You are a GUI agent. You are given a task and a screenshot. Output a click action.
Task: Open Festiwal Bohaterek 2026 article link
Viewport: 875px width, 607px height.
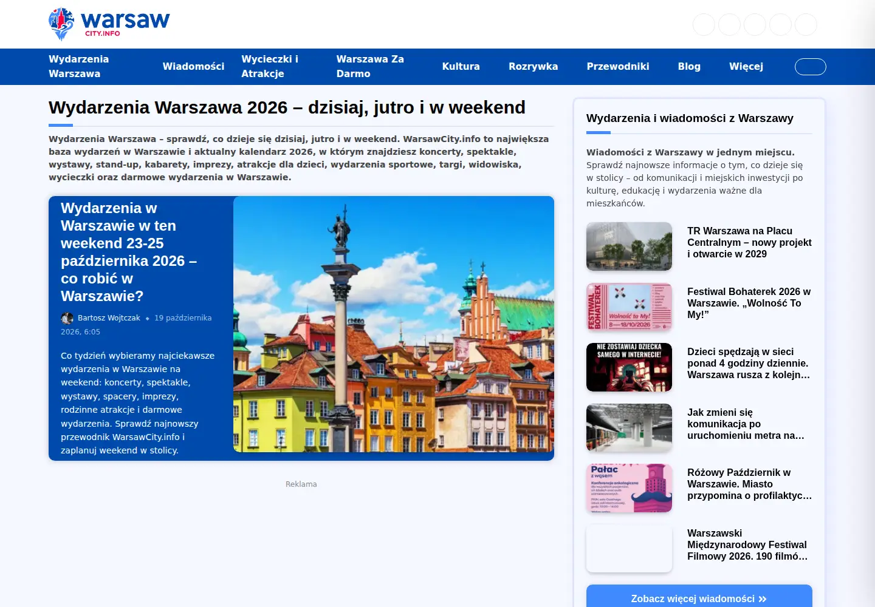(x=749, y=303)
